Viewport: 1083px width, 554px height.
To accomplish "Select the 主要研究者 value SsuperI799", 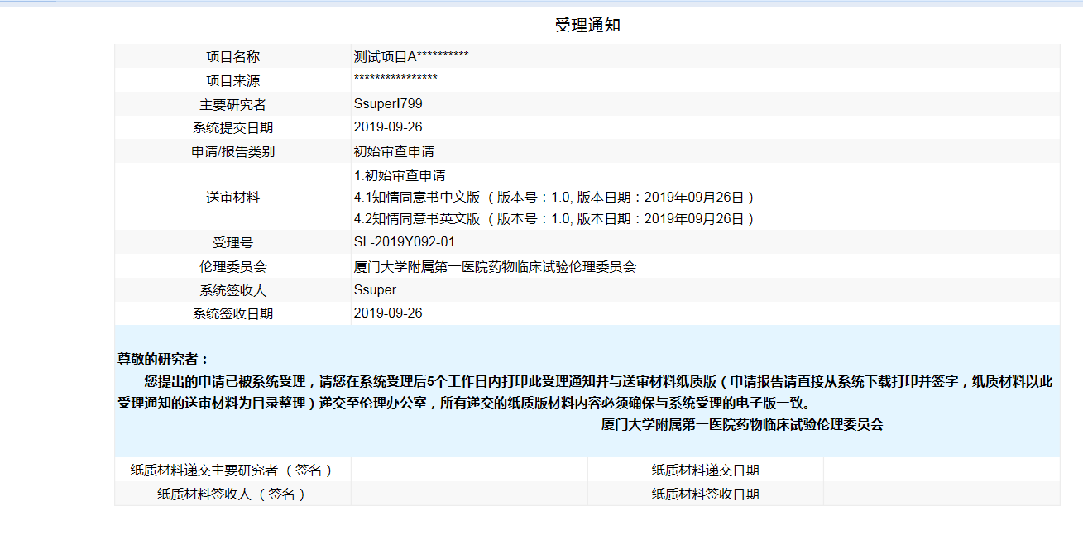I will 387,104.
